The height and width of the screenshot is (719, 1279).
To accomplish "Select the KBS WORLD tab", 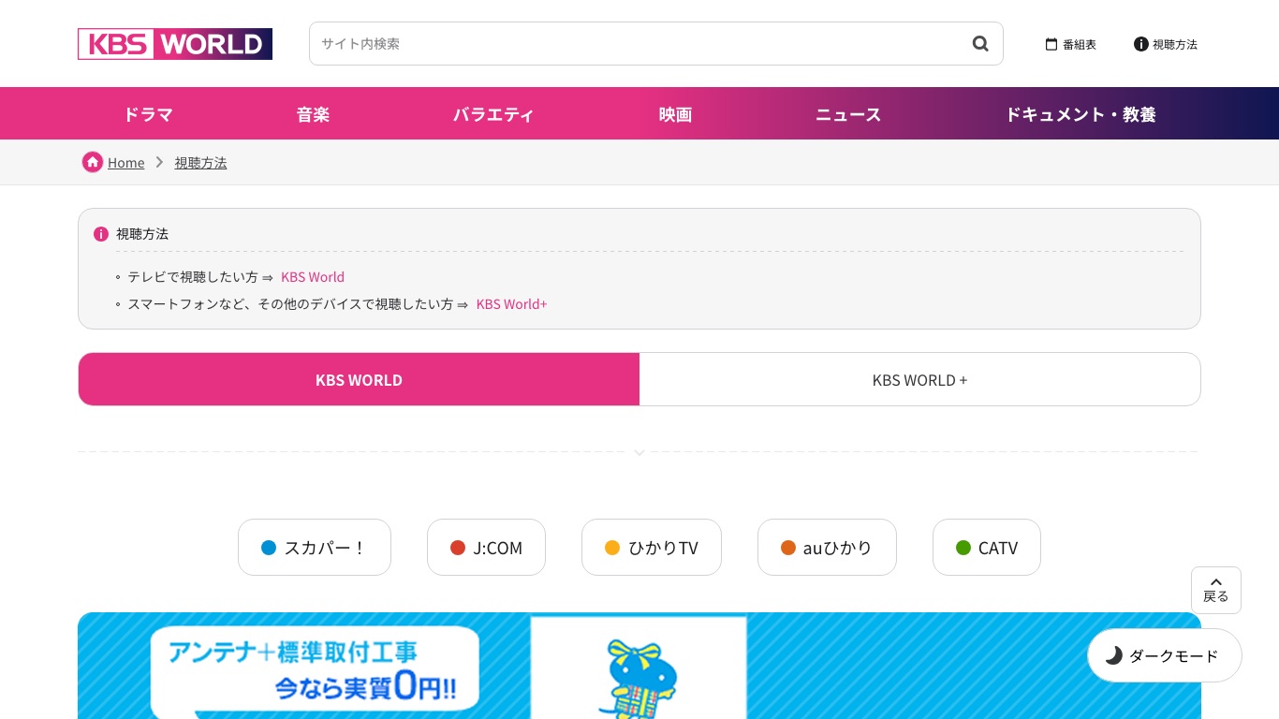I will coord(359,379).
